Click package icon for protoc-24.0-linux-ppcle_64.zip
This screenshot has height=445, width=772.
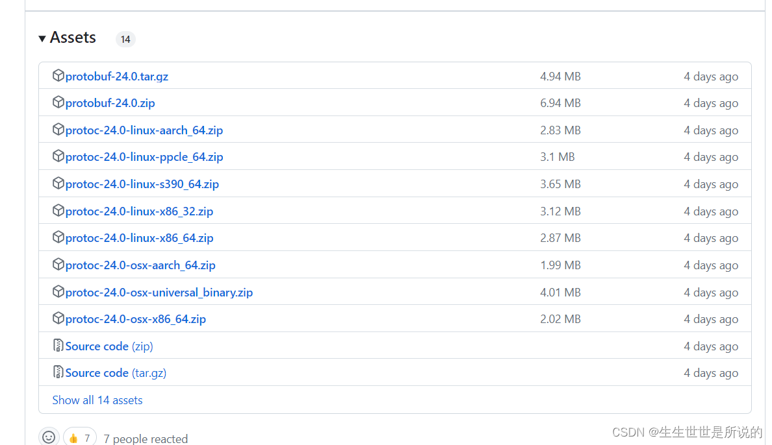pyautogui.click(x=58, y=156)
